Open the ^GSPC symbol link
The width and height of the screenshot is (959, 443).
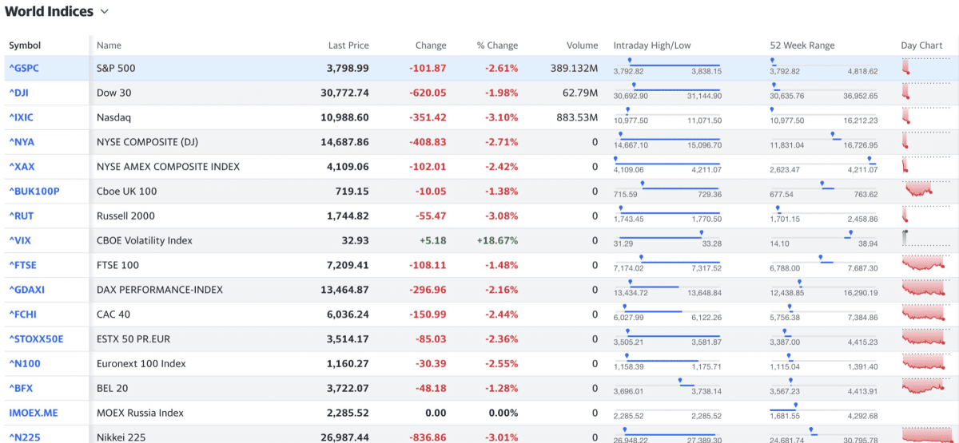point(24,69)
